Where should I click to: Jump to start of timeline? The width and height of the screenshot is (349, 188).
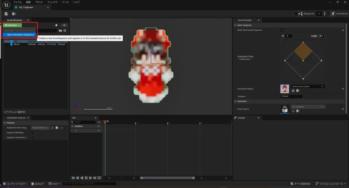click(73, 178)
